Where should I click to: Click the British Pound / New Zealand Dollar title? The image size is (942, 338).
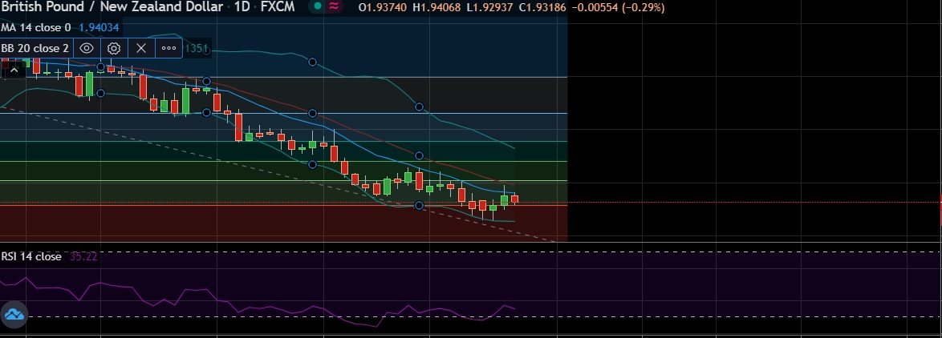pyautogui.click(x=112, y=7)
